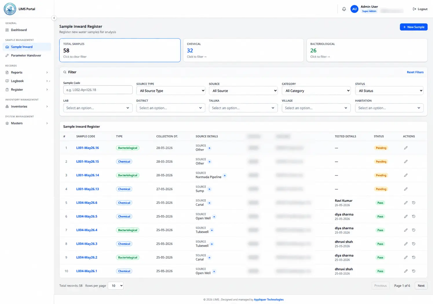
Task: Click Ravi Kumar in tested details
Action: pos(344,201)
